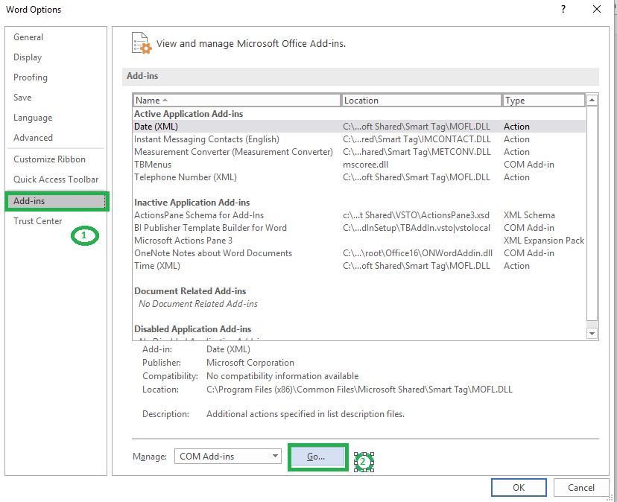Click the METCONV.DLL location cell
This screenshot has width=617, height=502.
[x=417, y=152]
